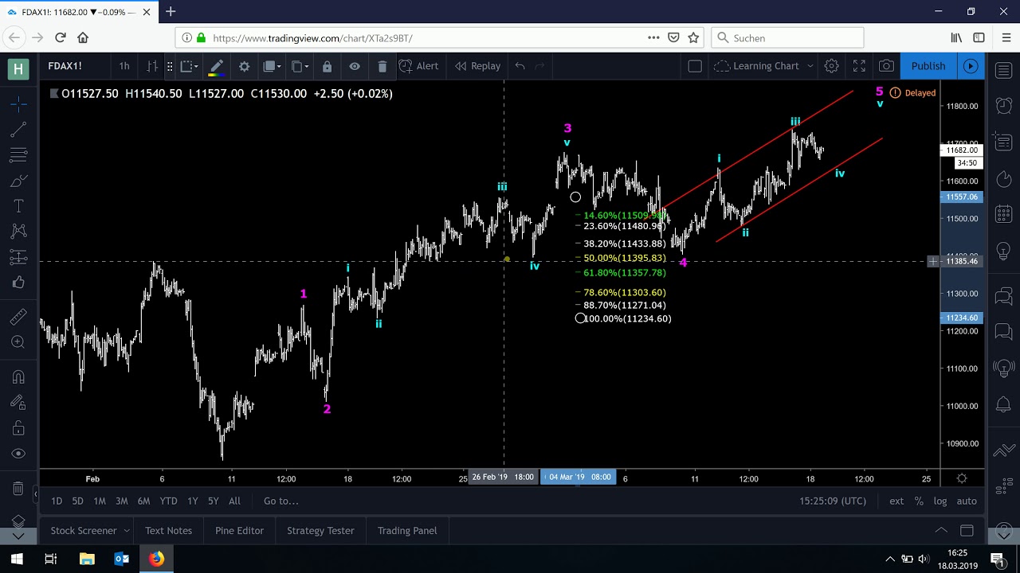Image resolution: width=1020 pixels, height=573 pixels.
Task: Select the trend line drawing tool
Action: pos(18,129)
